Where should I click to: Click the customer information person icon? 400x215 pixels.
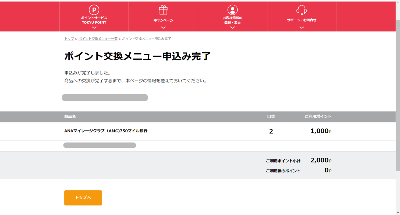(x=233, y=10)
